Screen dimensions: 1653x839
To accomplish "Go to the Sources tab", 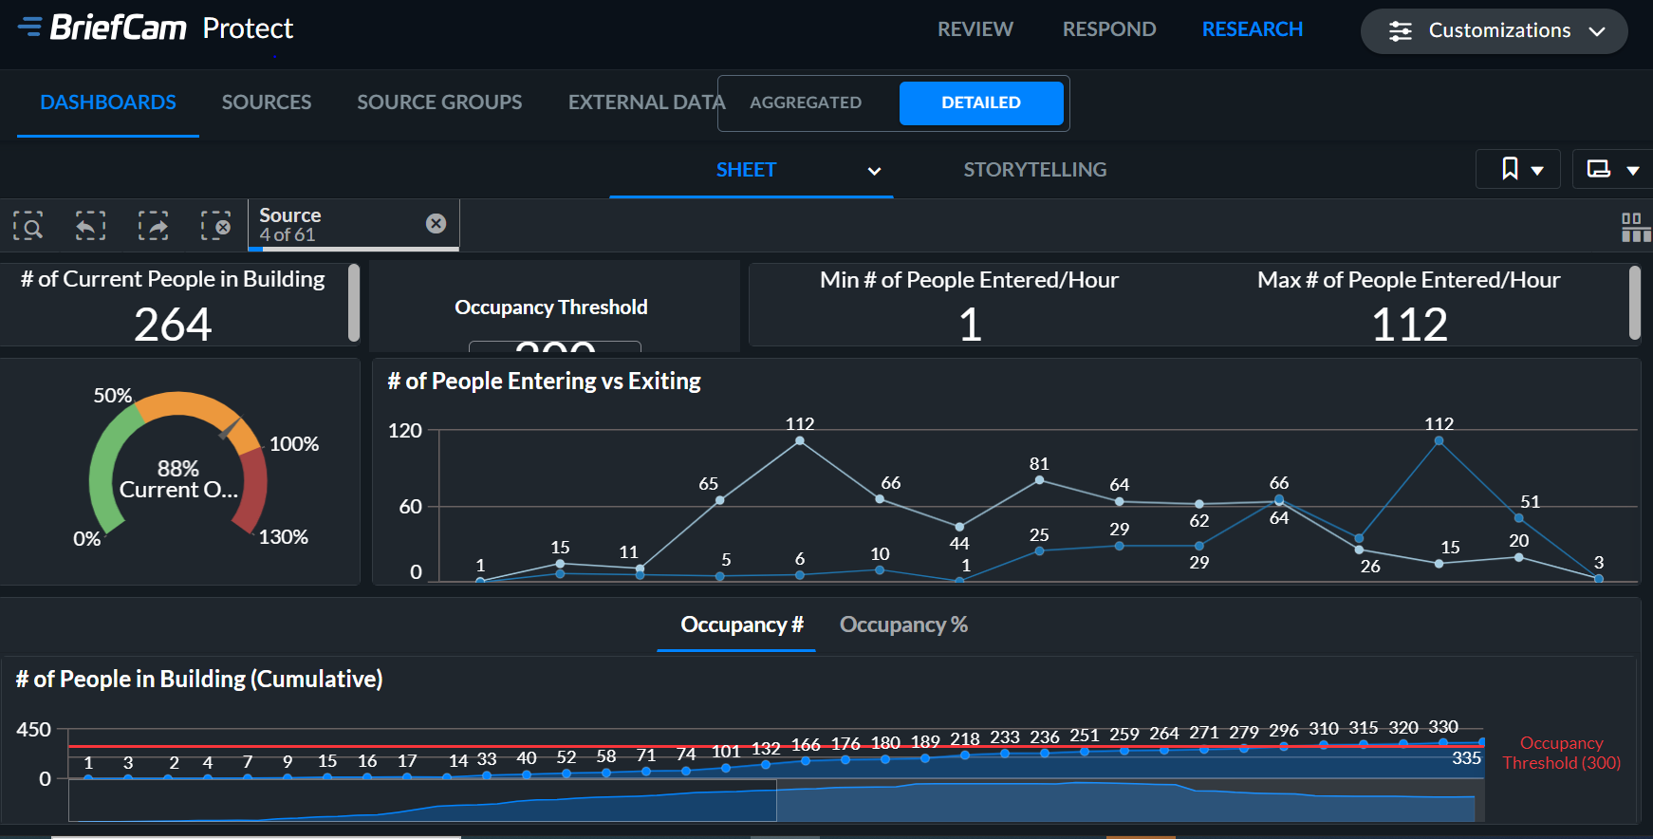I will (x=266, y=103).
